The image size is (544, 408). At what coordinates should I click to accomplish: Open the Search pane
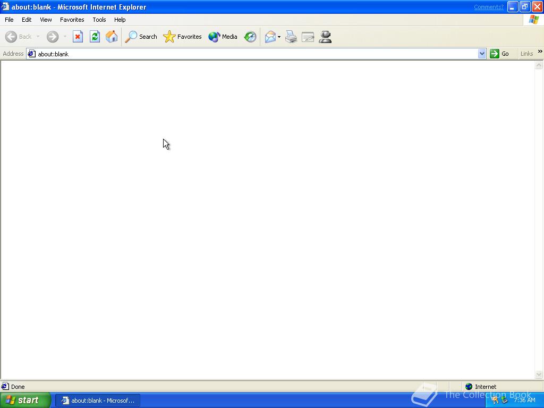click(141, 37)
